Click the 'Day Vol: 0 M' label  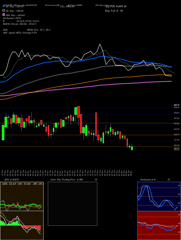[x=114, y=11]
